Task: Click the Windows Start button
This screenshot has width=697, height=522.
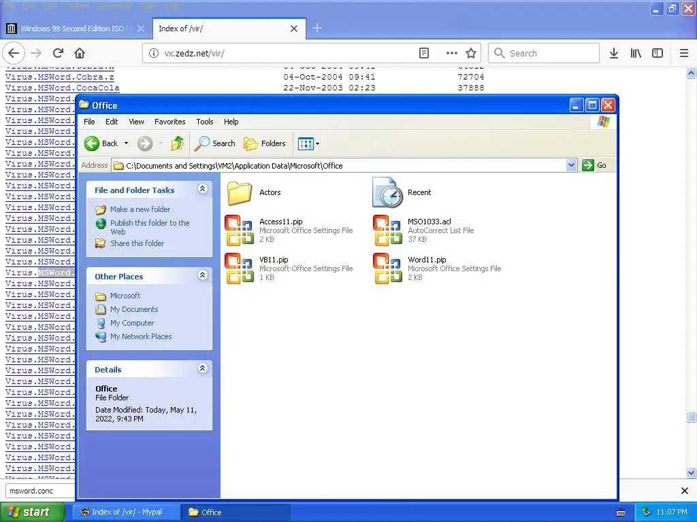Action: (32, 512)
